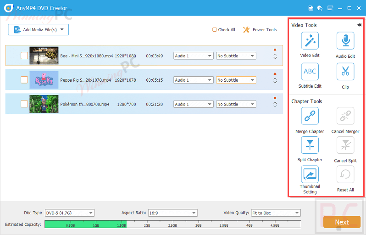Viewport: 366px width, 235px height.
Task: Click the save document icon in title bar
Action: pyautogui.click(x=311, y=8)
